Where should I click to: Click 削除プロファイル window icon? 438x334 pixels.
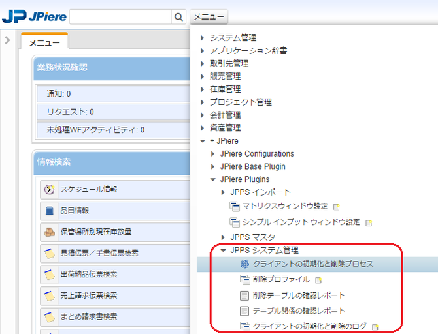click(245, 280)
